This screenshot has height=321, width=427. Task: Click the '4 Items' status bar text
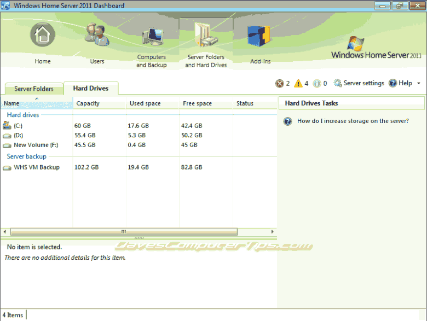(x=13, y=315)
